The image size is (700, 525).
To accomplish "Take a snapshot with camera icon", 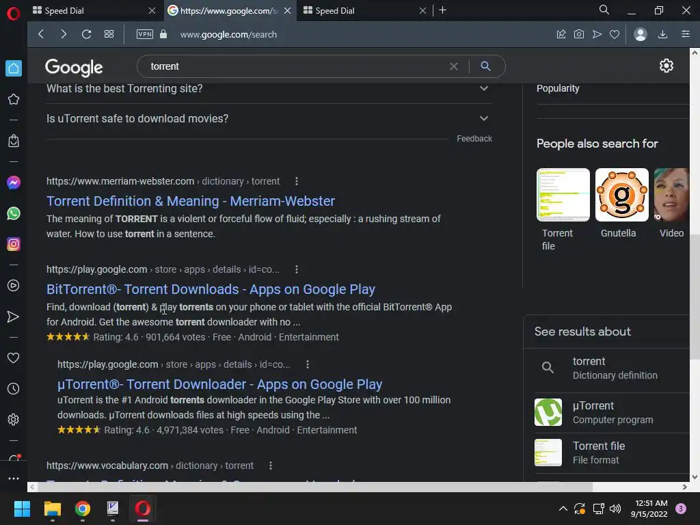I will click(x=579, y=34).
